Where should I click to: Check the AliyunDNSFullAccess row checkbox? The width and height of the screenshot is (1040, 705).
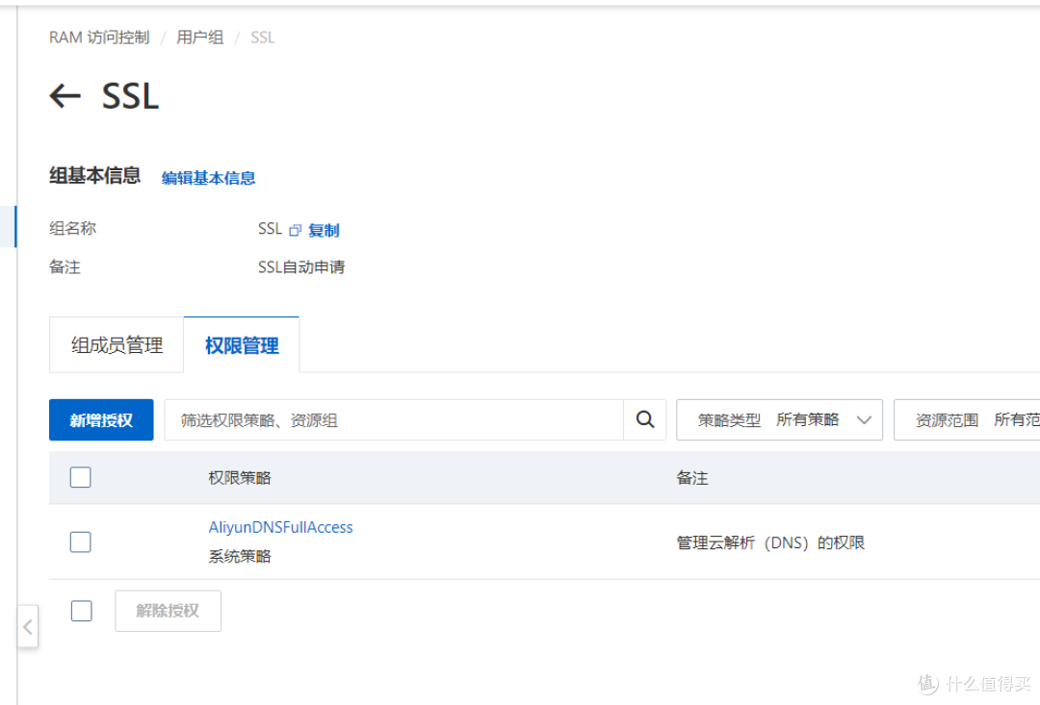click(x=80, y=542)
